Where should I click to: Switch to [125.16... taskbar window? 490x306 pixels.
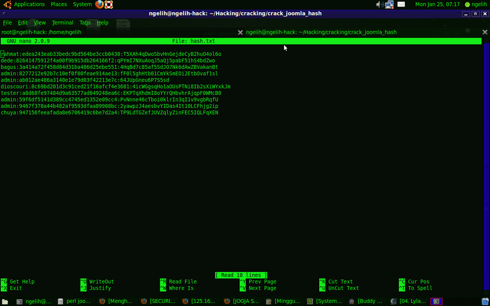coord(199,301)
